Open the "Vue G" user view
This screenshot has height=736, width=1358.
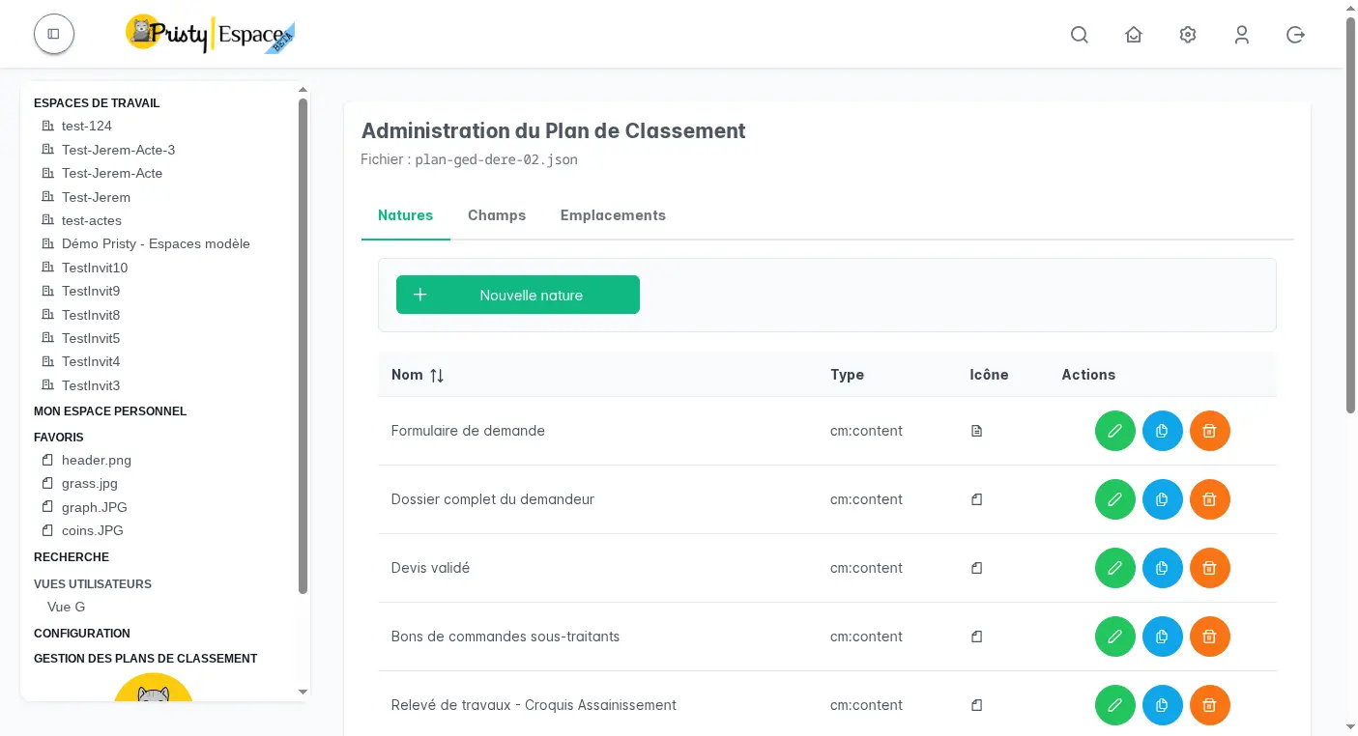[66, 607]
